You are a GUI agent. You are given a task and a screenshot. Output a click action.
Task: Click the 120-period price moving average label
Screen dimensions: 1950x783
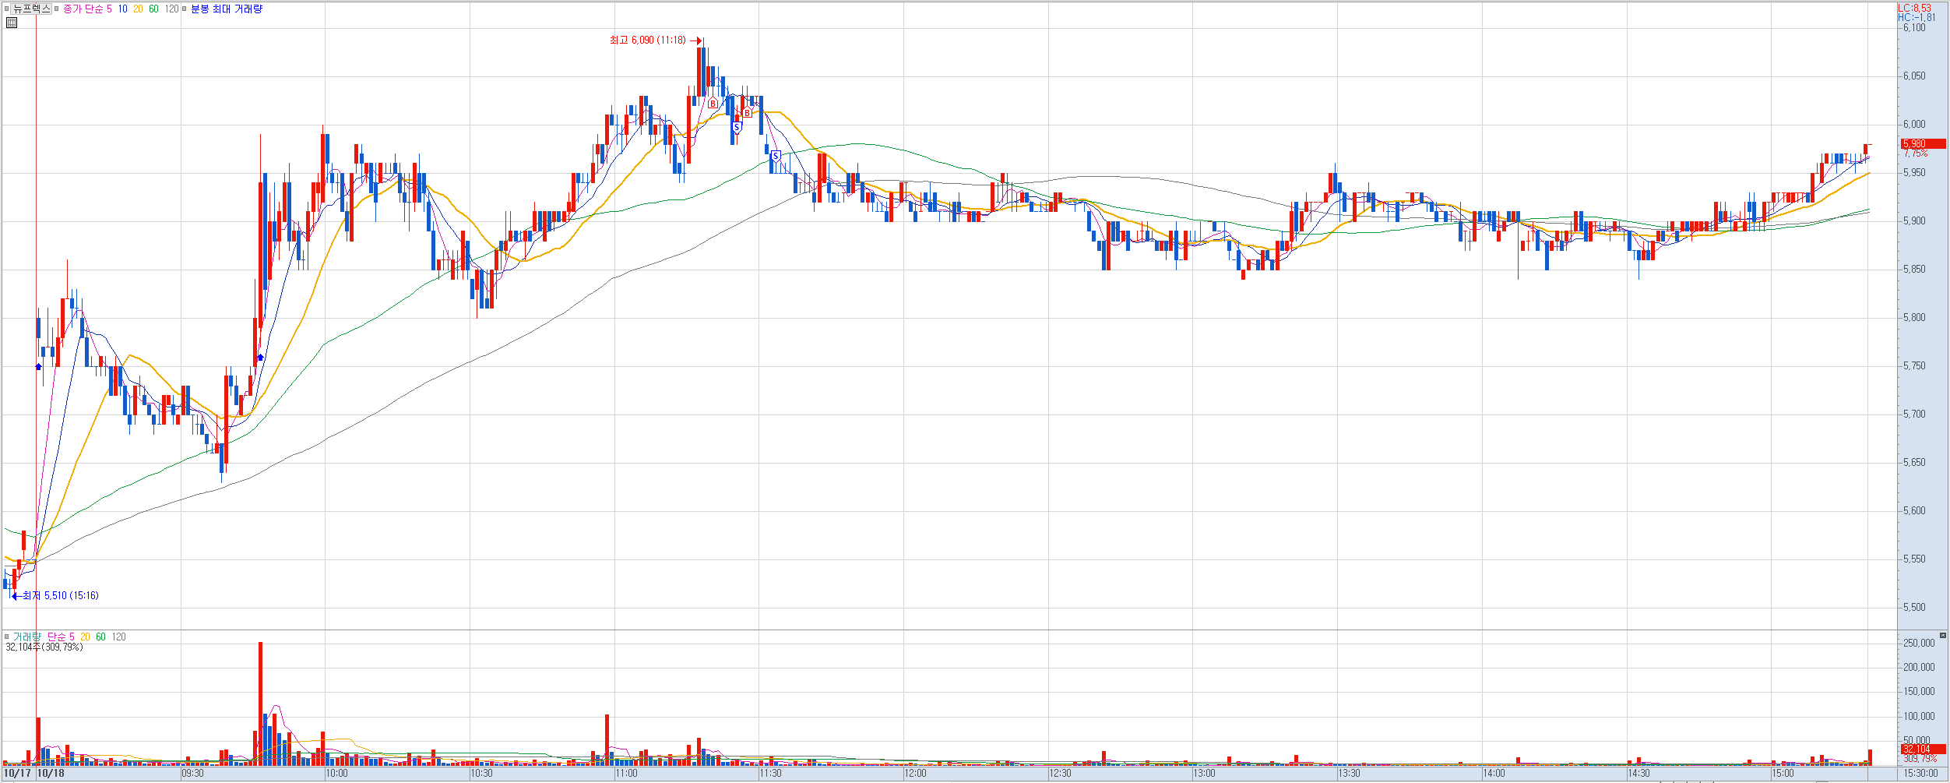coord(171,9)
